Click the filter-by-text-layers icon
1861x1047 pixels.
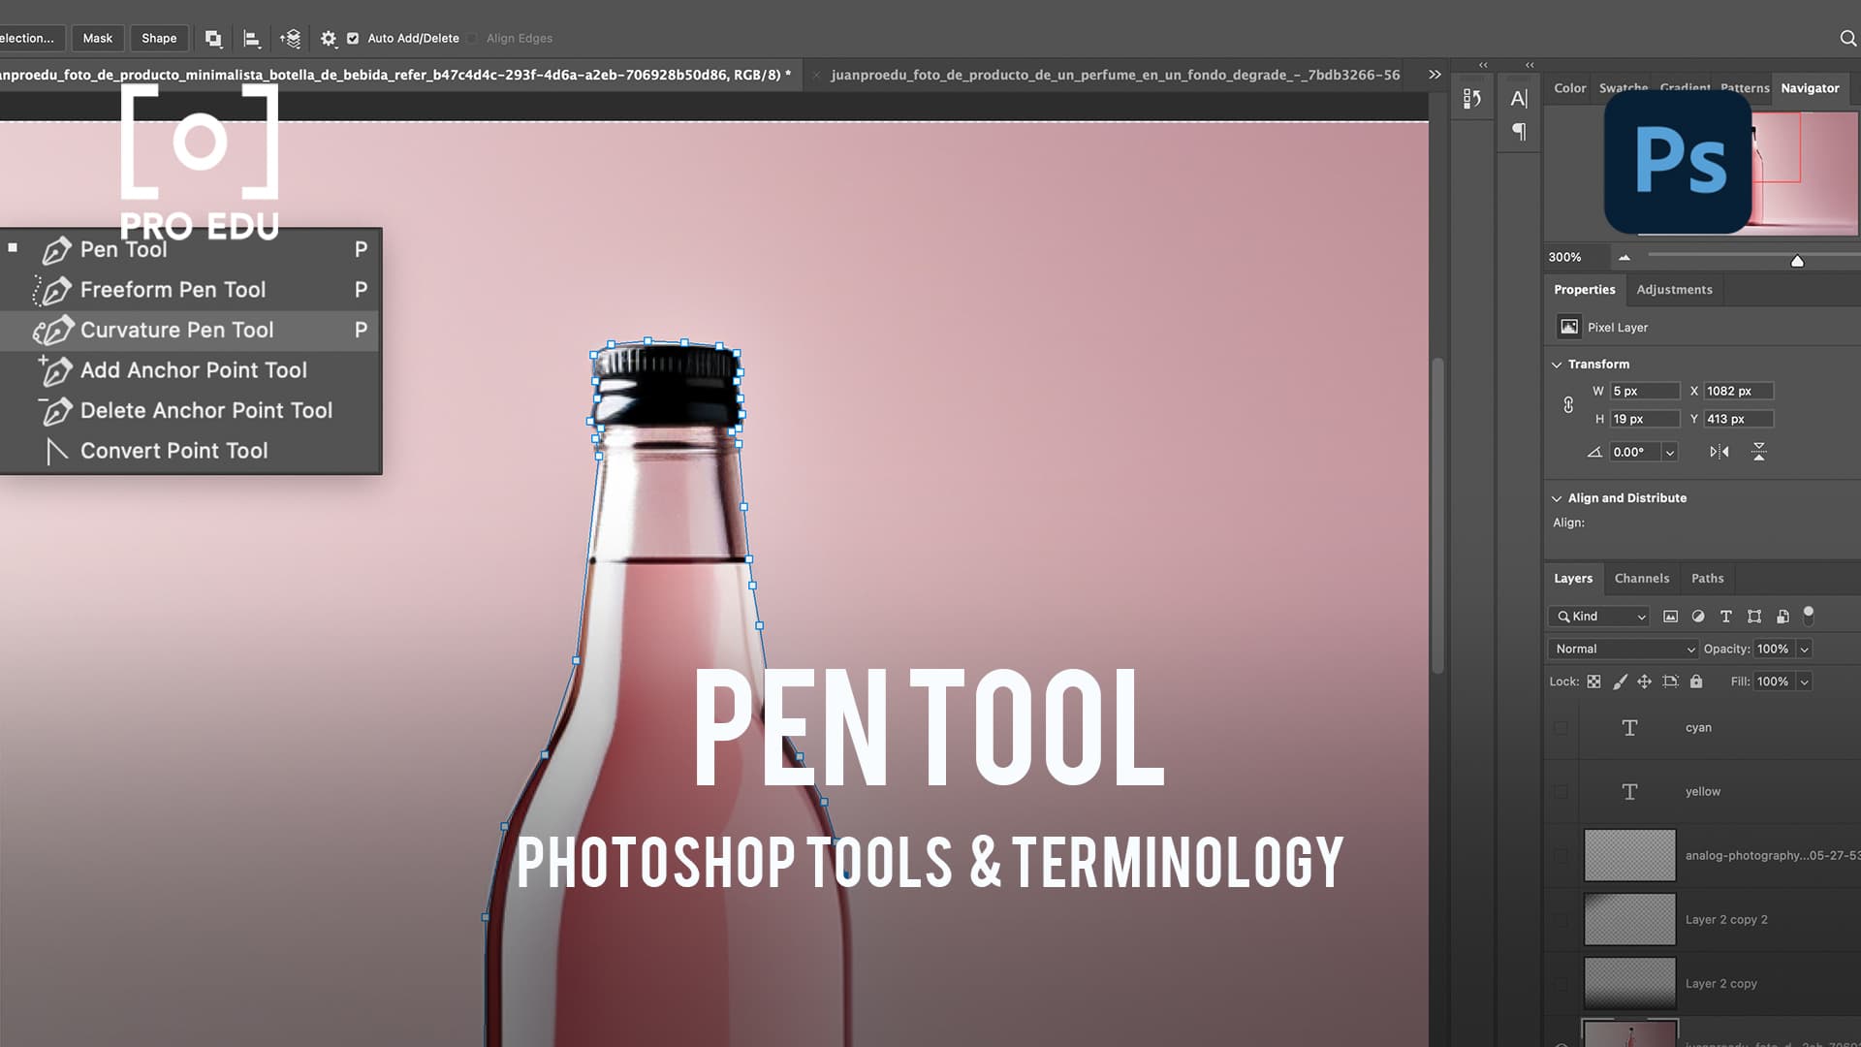click(1726, 617)
